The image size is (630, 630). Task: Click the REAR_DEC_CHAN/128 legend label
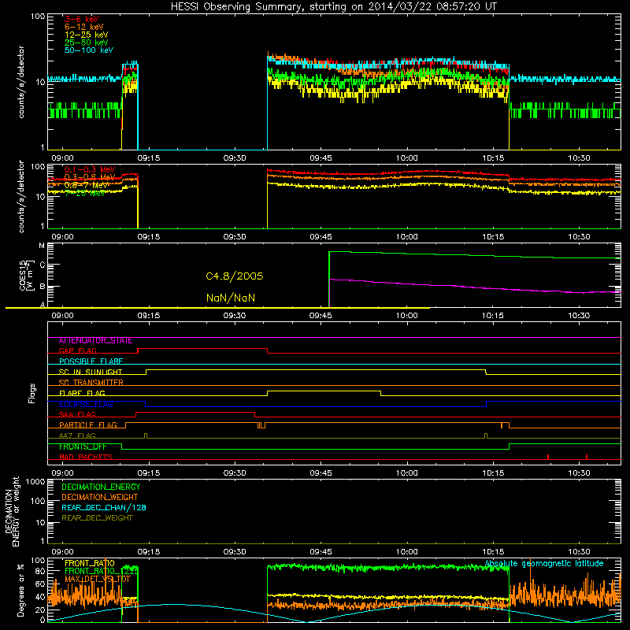[x=104, y=507]
